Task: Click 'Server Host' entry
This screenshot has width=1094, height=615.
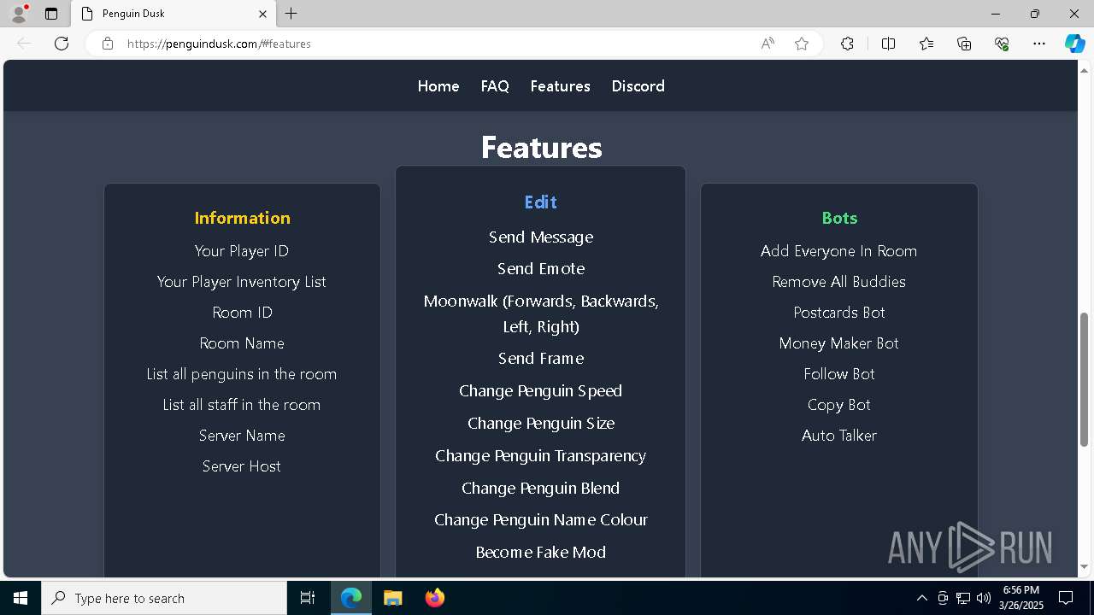Action: pos(242,466)
